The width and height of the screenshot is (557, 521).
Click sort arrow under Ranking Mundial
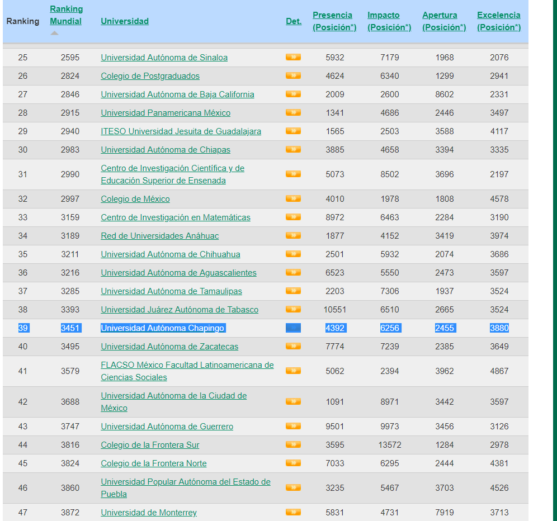point(54,33)
